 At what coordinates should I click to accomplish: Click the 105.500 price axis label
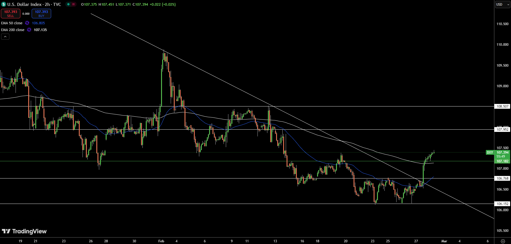[x=503, y=231]
